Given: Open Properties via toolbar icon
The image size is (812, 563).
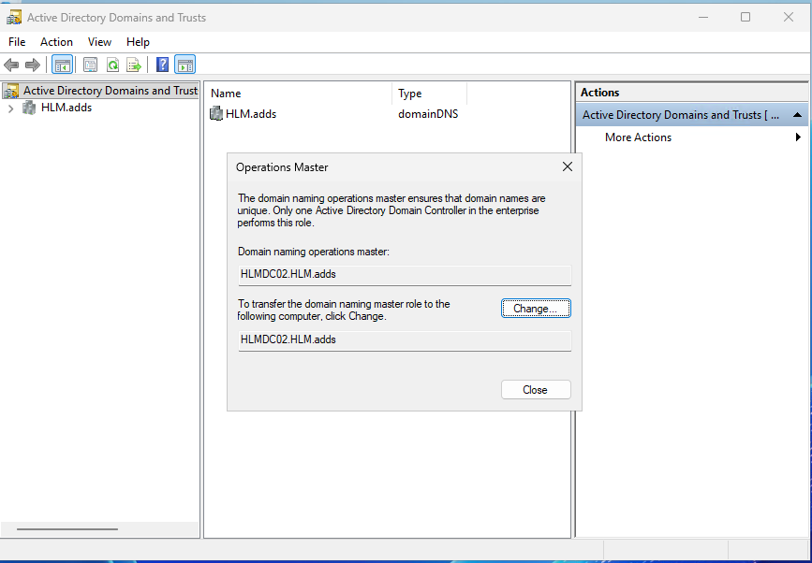Looking at the screenshot, I should (x=91, y=65).
